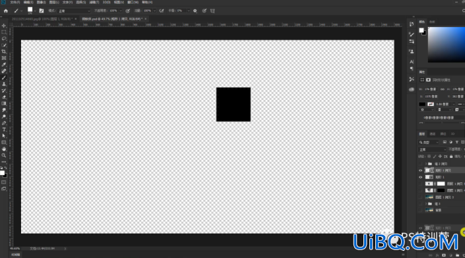Hide the 矩形 1 拷贝 layer
Image resolution: width=465 pixels, height=258 pixels.
click(421, 170)
